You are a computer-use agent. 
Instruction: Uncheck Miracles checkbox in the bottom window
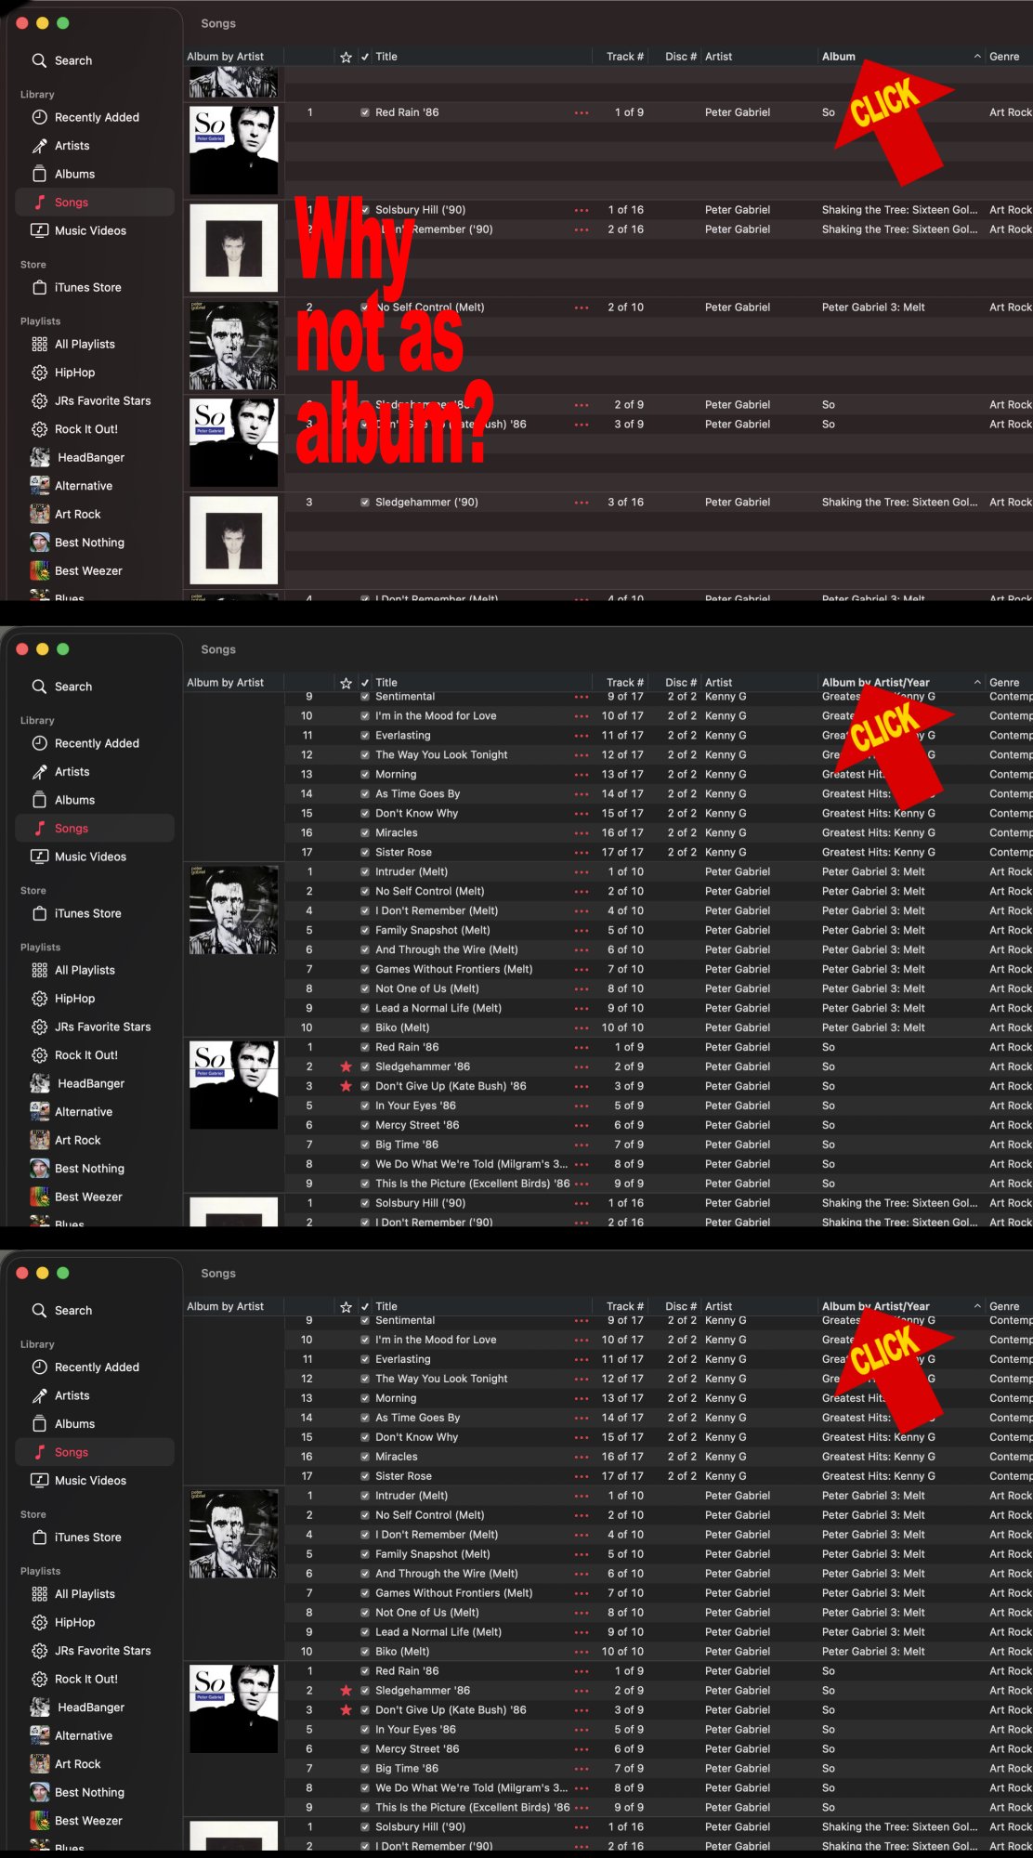click(x=365, y=1457)
